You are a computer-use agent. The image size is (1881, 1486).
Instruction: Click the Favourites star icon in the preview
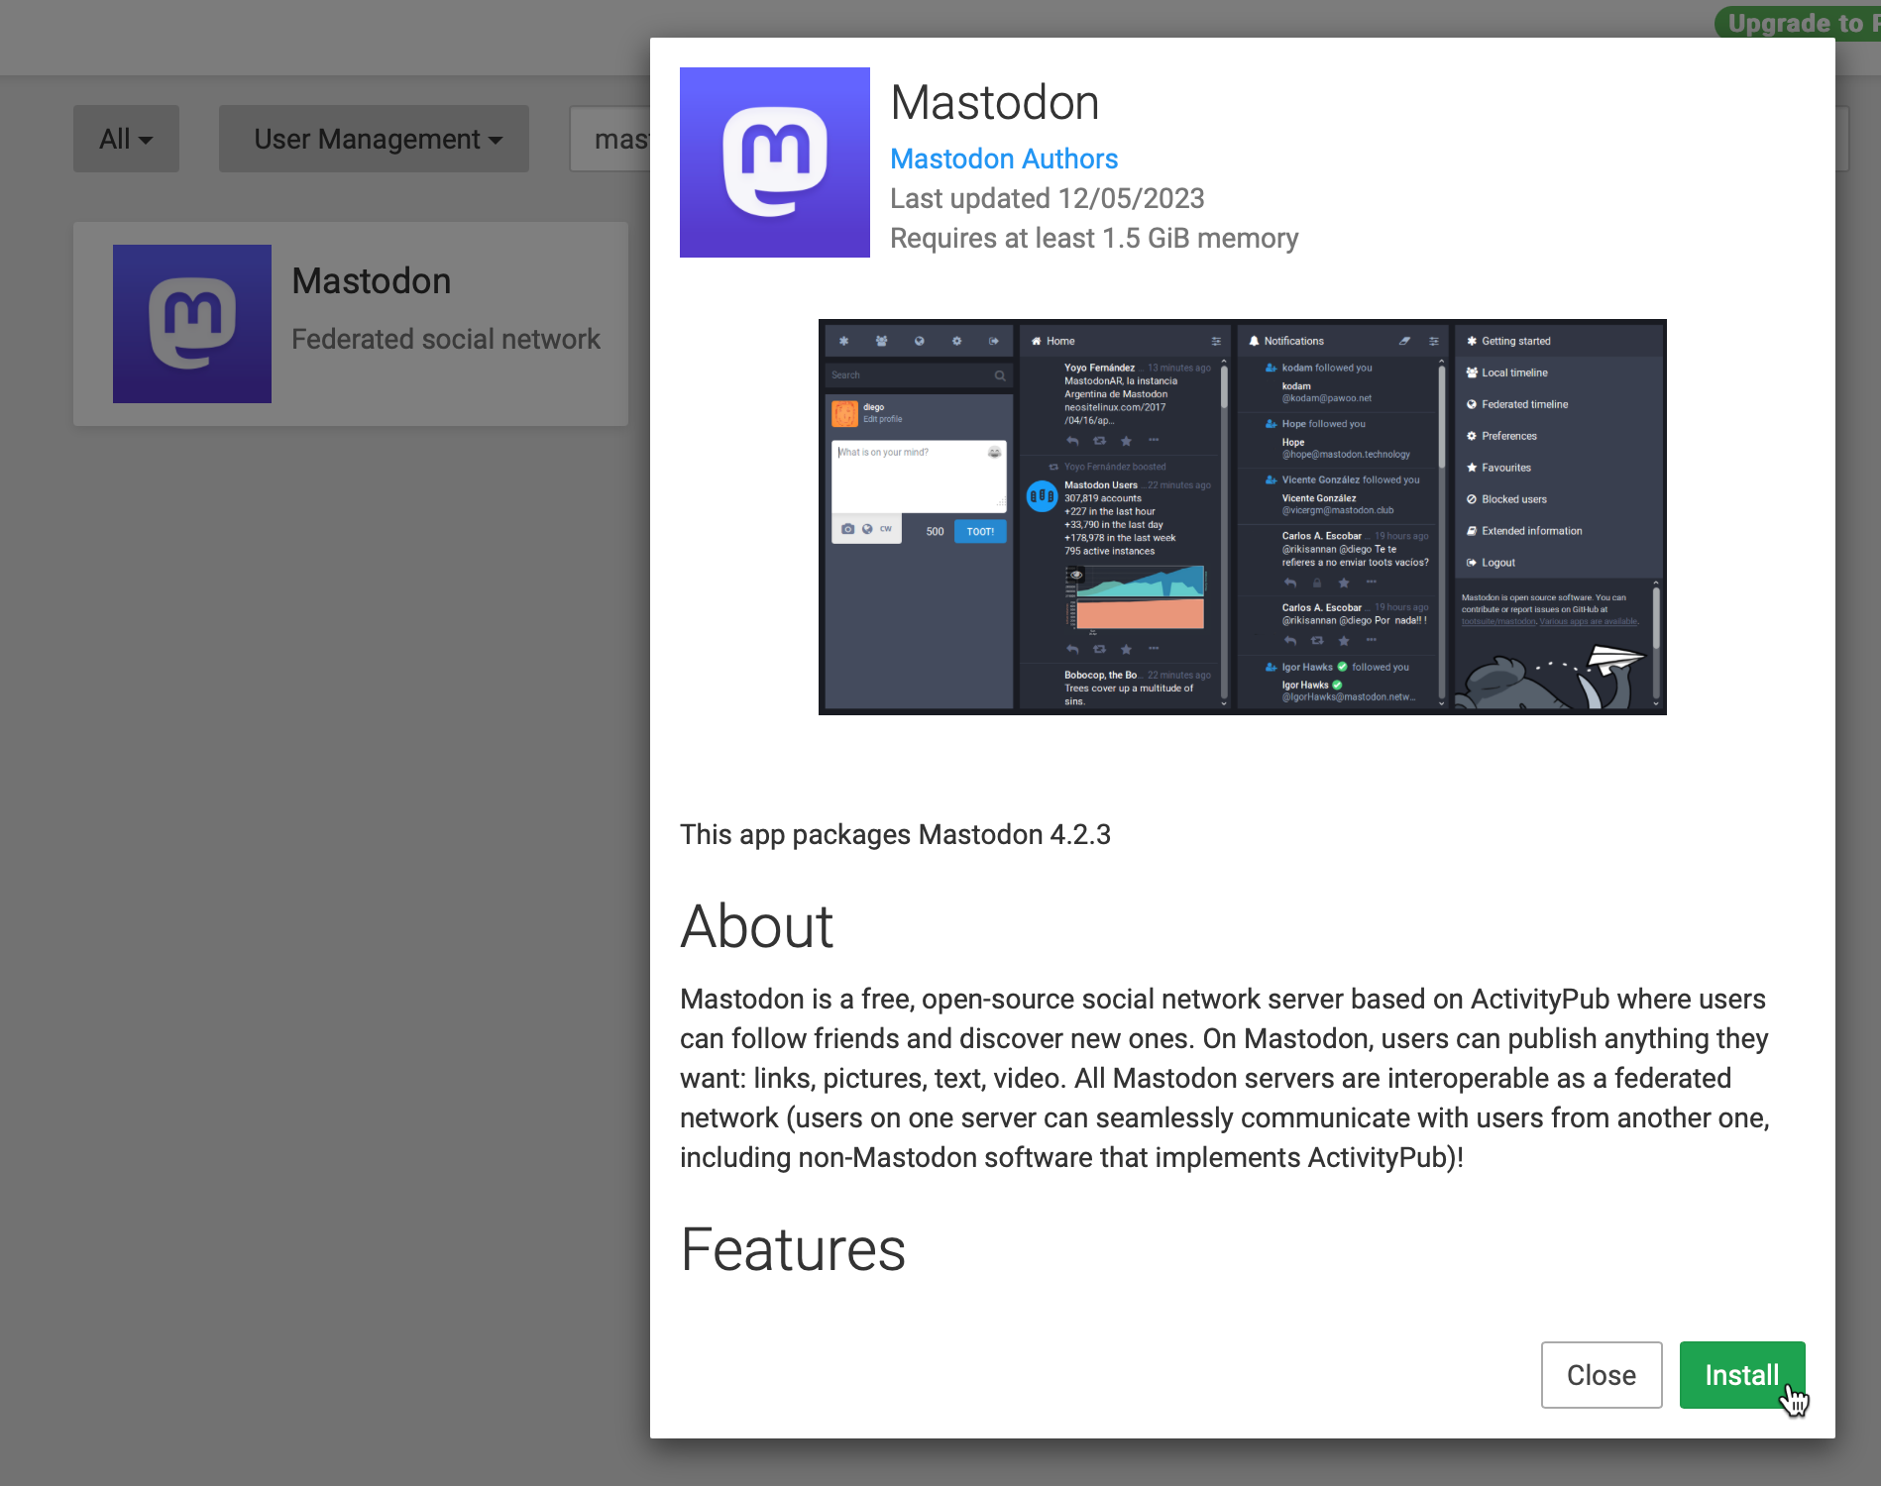1472,468
